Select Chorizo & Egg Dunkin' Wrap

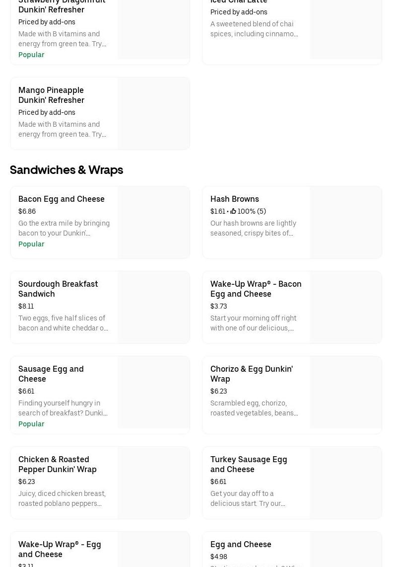(x=251, y=374)
